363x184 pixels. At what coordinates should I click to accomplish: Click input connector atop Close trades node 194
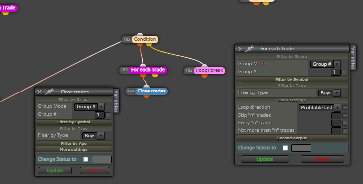coord(146,87)
